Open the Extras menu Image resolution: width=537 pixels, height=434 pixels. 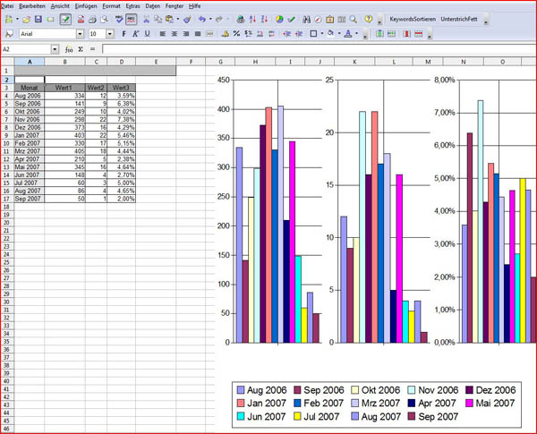(x=132, y=5)
